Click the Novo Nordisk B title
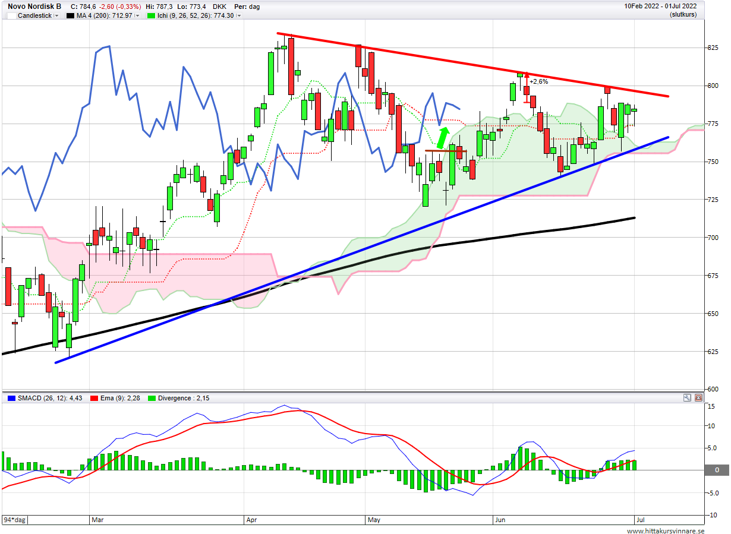This screenshot has height=534, width=731. coord(34,7)
